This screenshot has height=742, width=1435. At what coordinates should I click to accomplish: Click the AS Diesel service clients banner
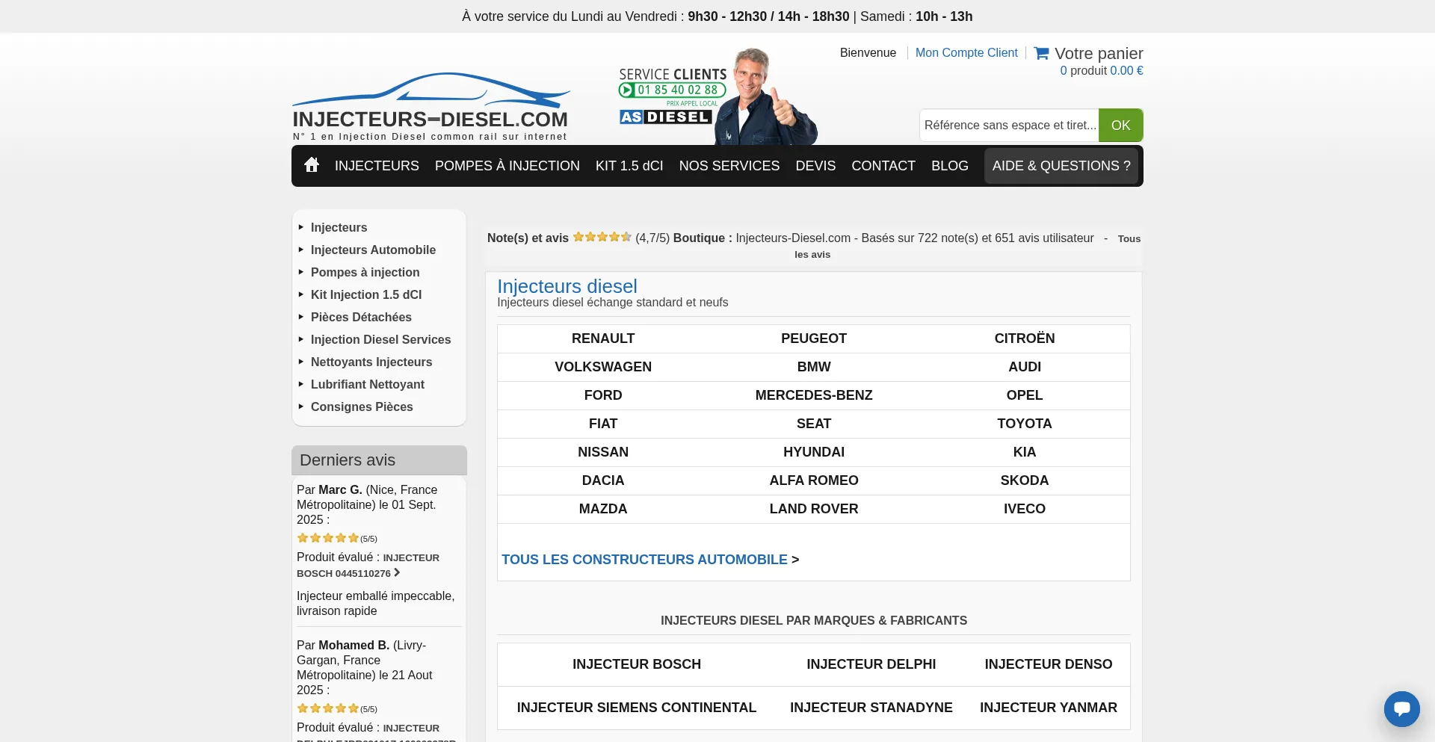pos(717,96)
